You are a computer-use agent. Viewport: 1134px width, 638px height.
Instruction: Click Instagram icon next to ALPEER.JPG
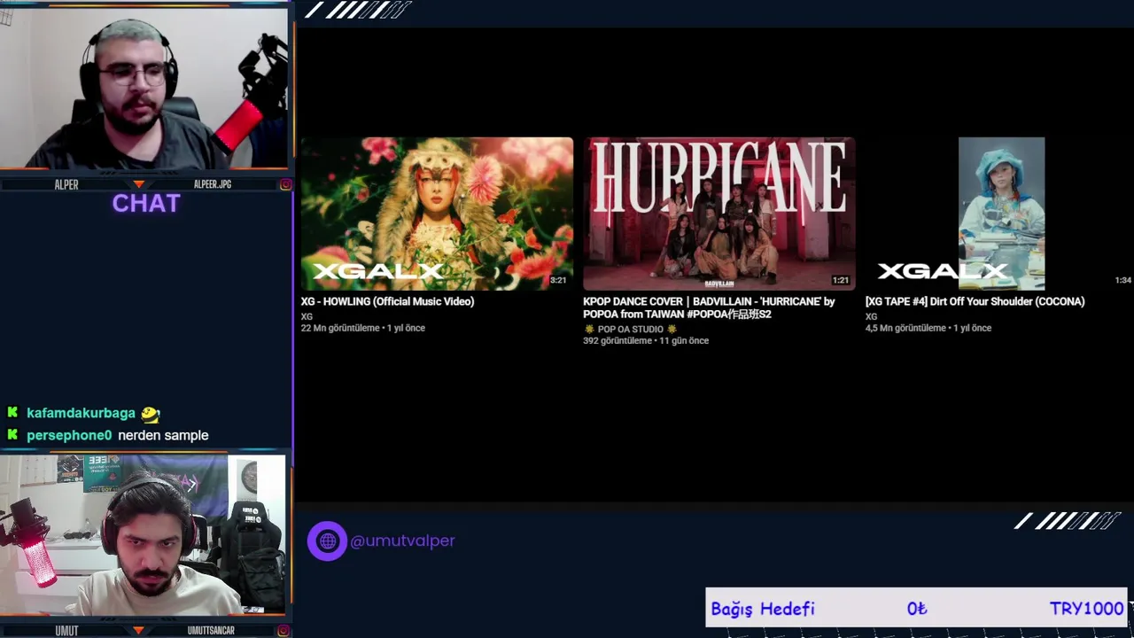(285, 184)
